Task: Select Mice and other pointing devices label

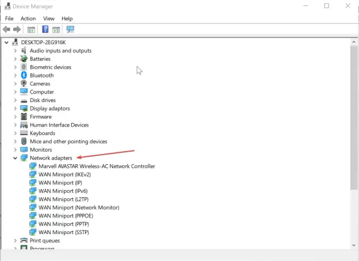Action: click(68, 141)
